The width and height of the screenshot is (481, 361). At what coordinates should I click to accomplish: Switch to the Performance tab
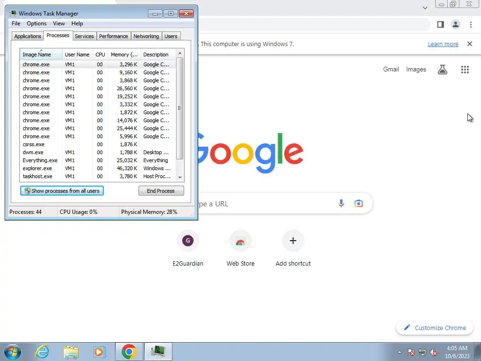[x=113, y=36]
